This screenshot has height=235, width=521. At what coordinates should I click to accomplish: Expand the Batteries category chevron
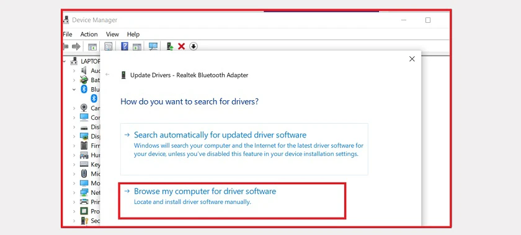point(74,80)
